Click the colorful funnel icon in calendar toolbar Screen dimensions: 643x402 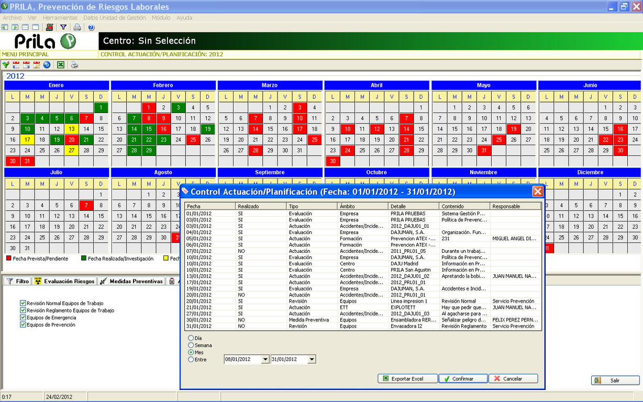(x=6, y=65)
